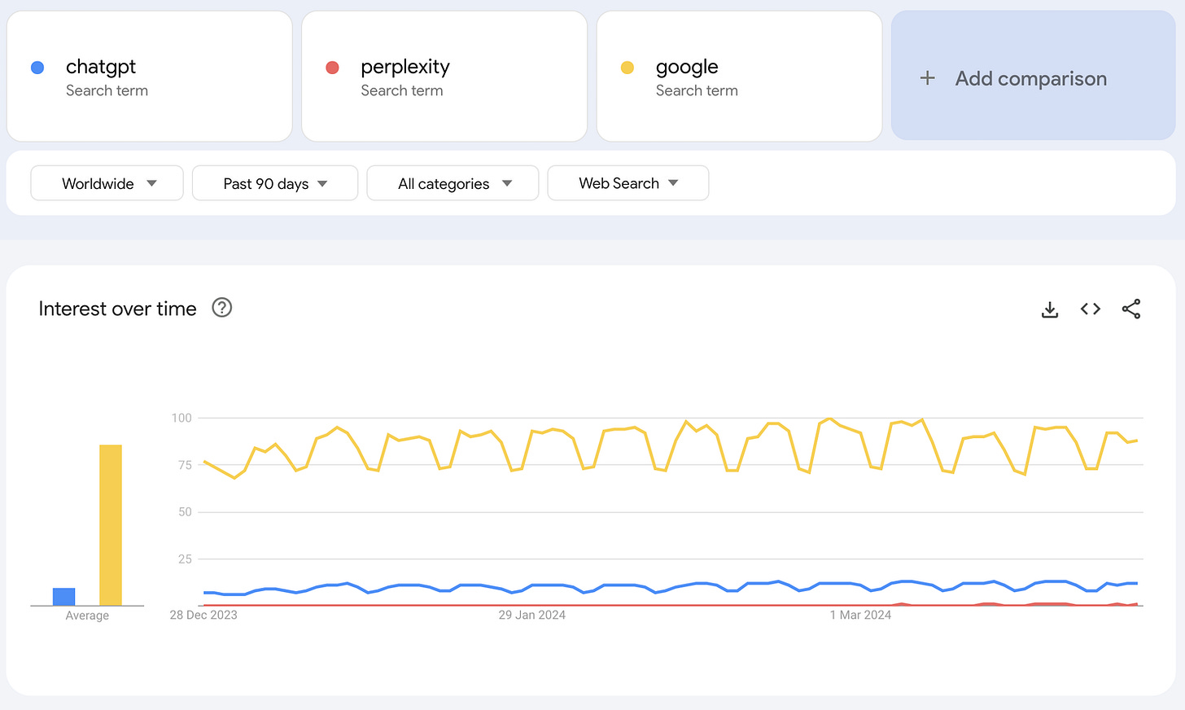
Task: Edit the perplexity search term
Action: coord(404,67)
